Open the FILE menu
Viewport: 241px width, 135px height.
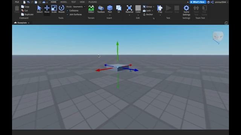point(17,2)
